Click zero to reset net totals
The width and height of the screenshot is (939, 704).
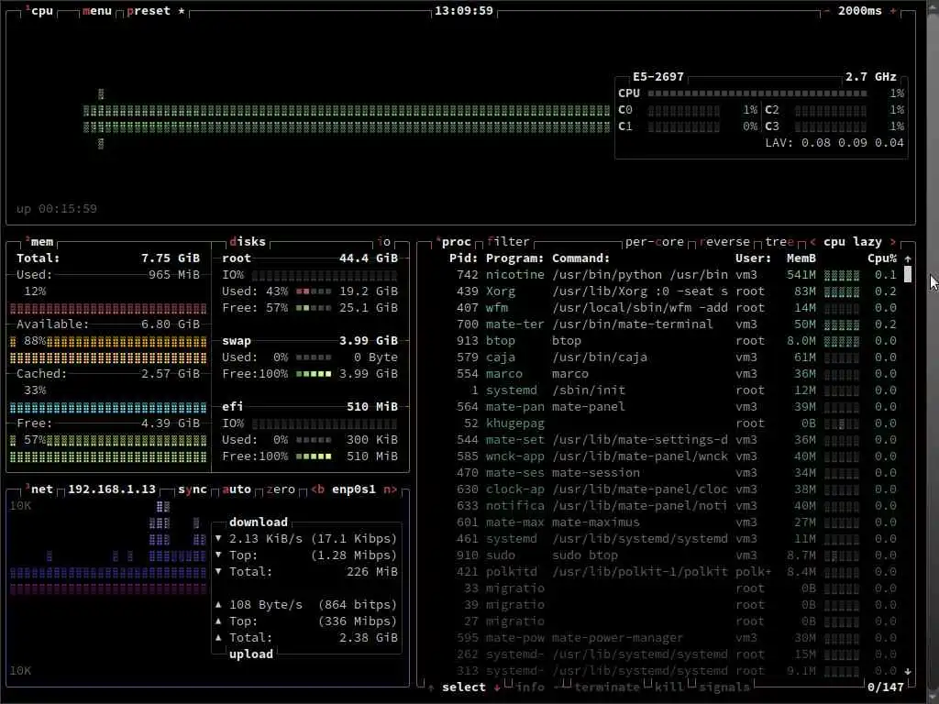click(x=281, y=489)
